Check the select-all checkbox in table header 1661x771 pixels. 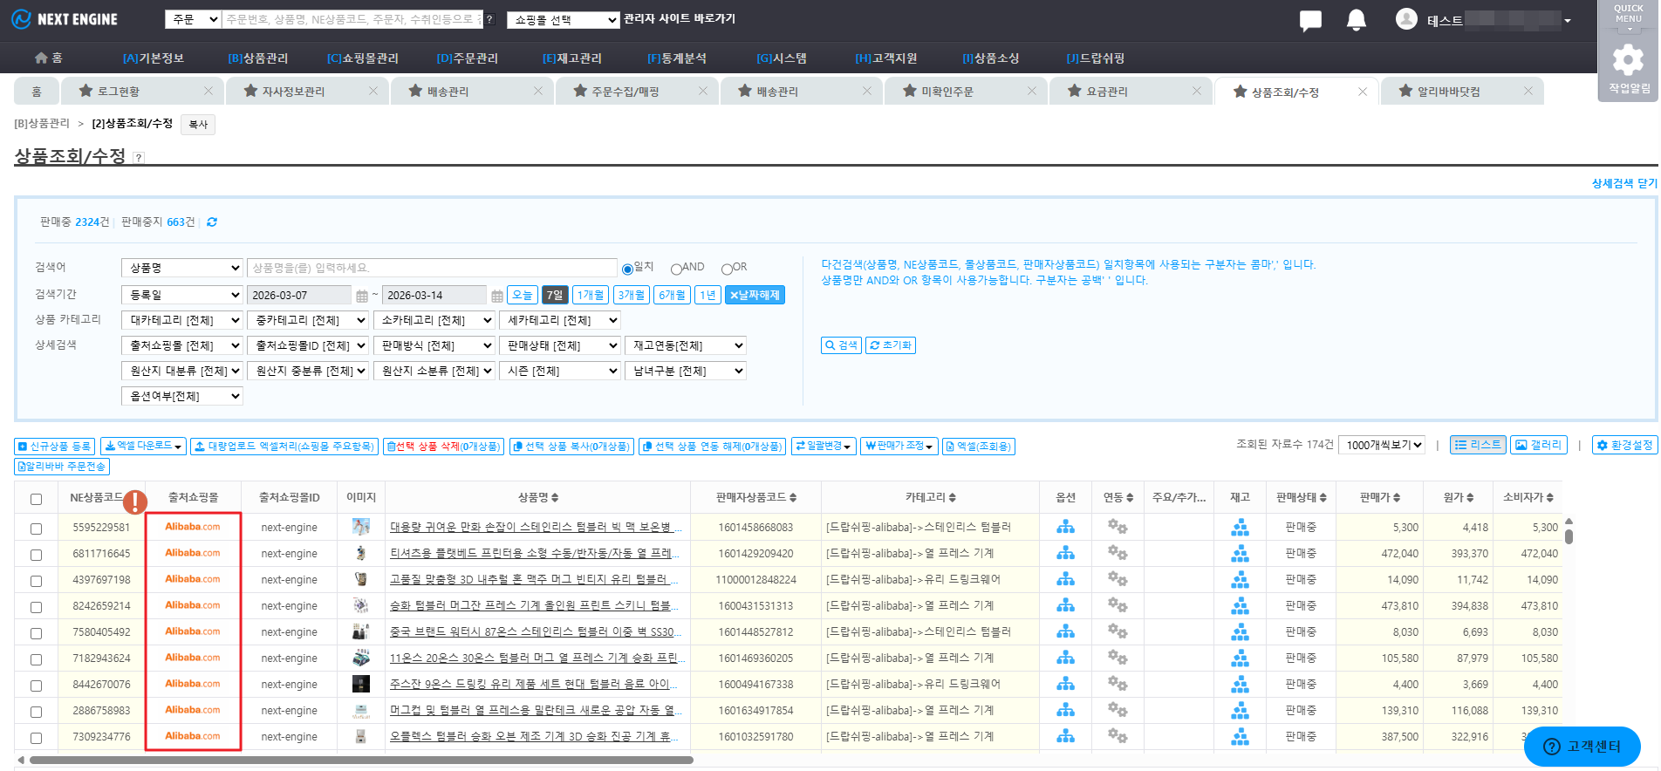click(36, 499)
